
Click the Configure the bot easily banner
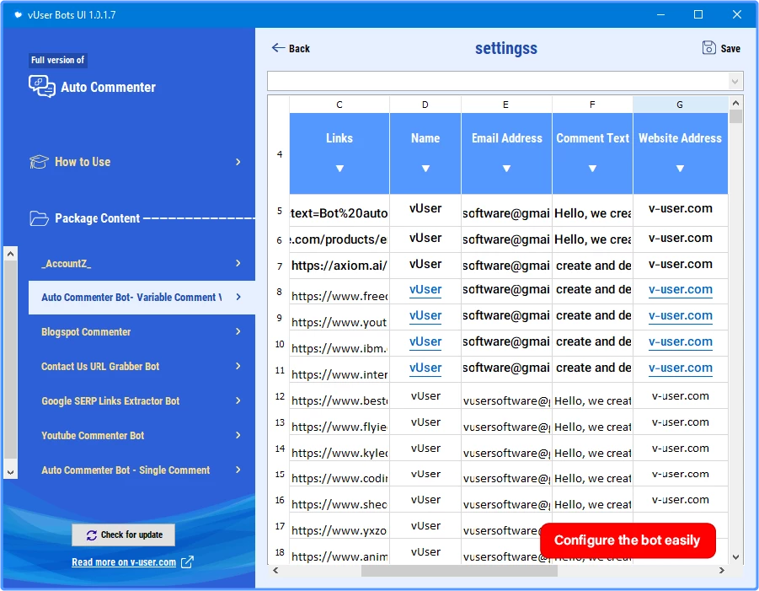(628, 540)
